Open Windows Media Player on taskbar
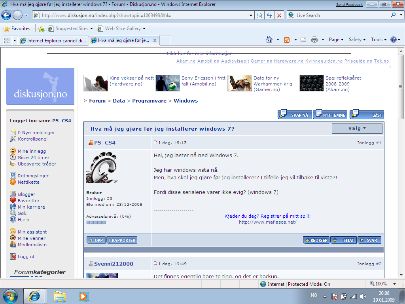The height and width of the screenshot is (304, 405). click(x=84, y=296)
